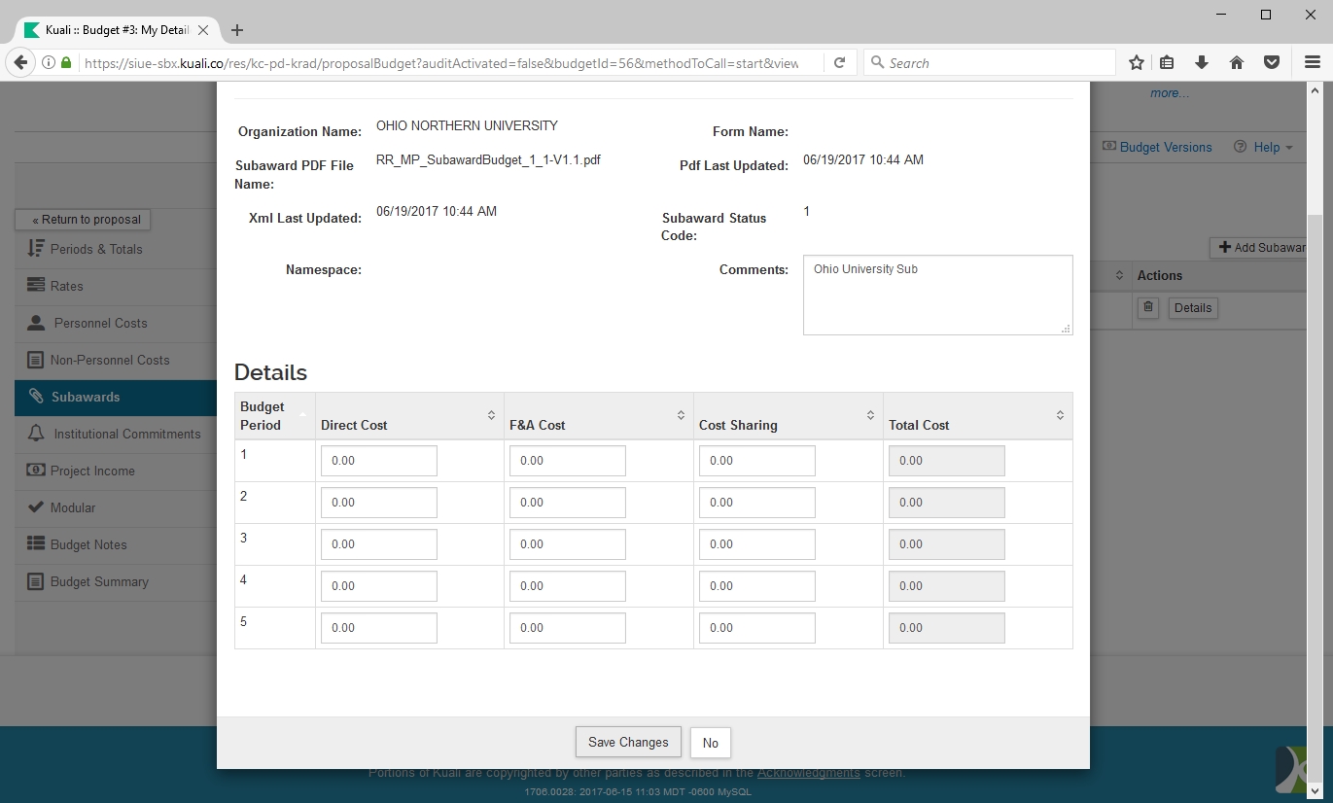Click Cost Sharing field for period 3
This screenshot has height=803, width=1333.
[756, 544]
